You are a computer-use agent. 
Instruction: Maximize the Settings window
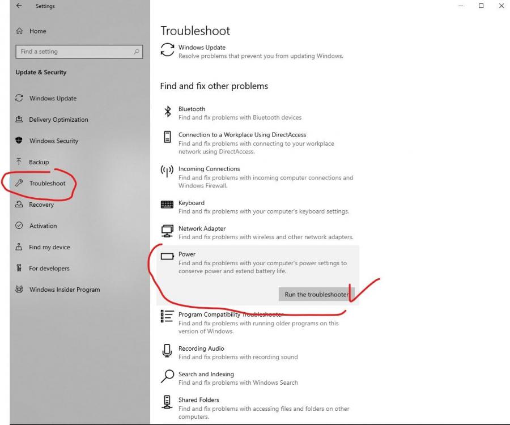click(x=481, y=6)
